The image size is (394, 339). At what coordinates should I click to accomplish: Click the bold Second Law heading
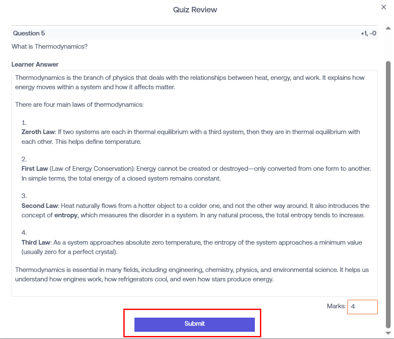coord(39,206)
